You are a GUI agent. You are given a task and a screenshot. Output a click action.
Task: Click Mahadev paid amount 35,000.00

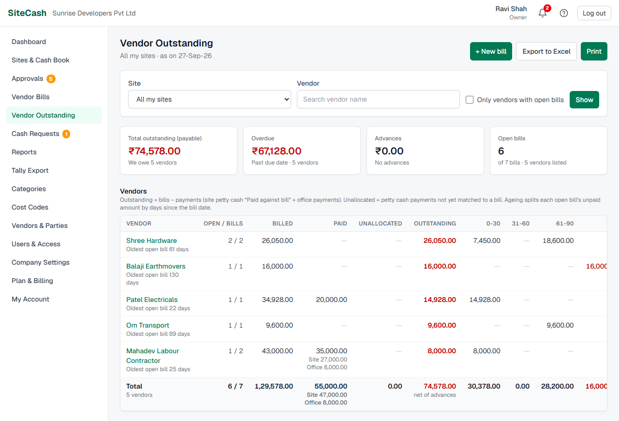[x=331, y=351]
